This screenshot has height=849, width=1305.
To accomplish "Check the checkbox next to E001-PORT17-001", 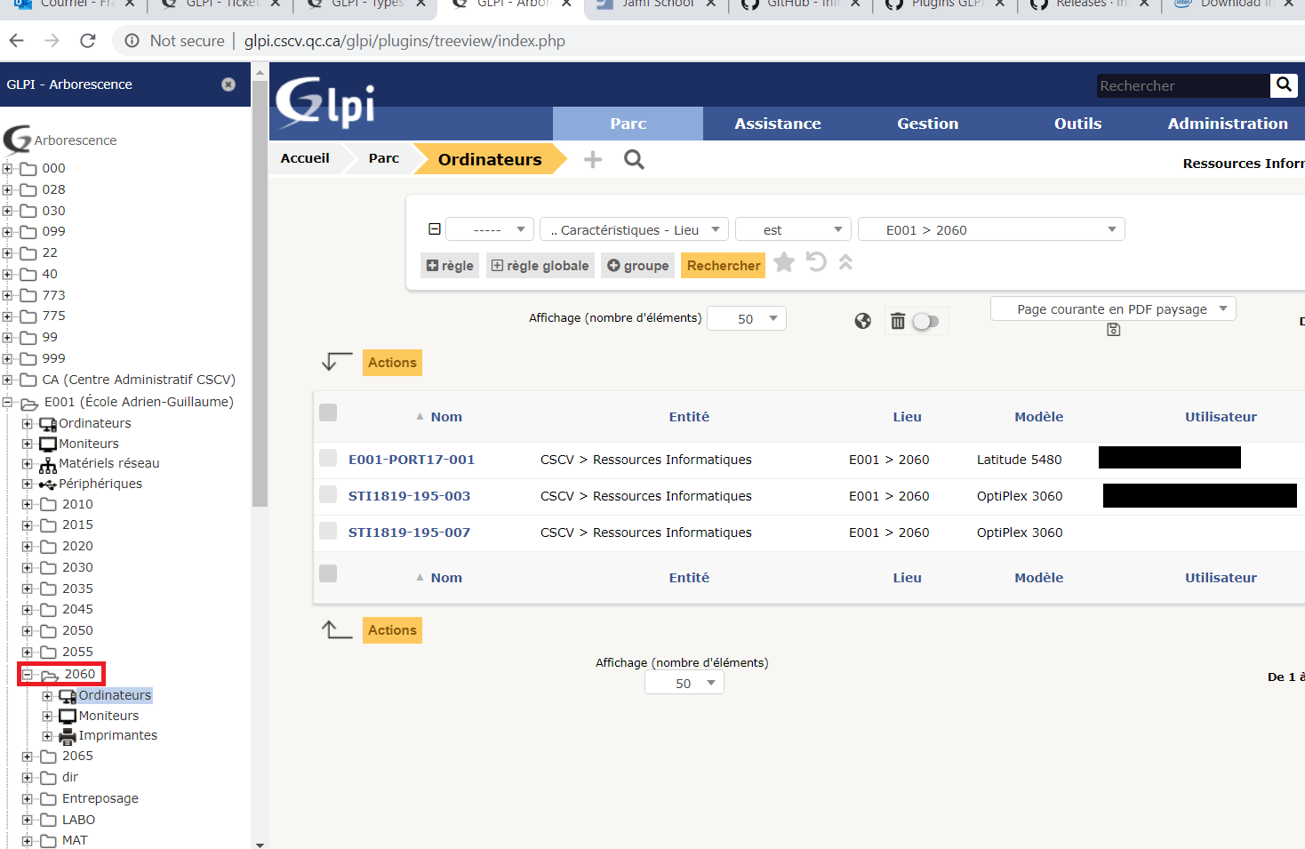I will click(328, 459).
